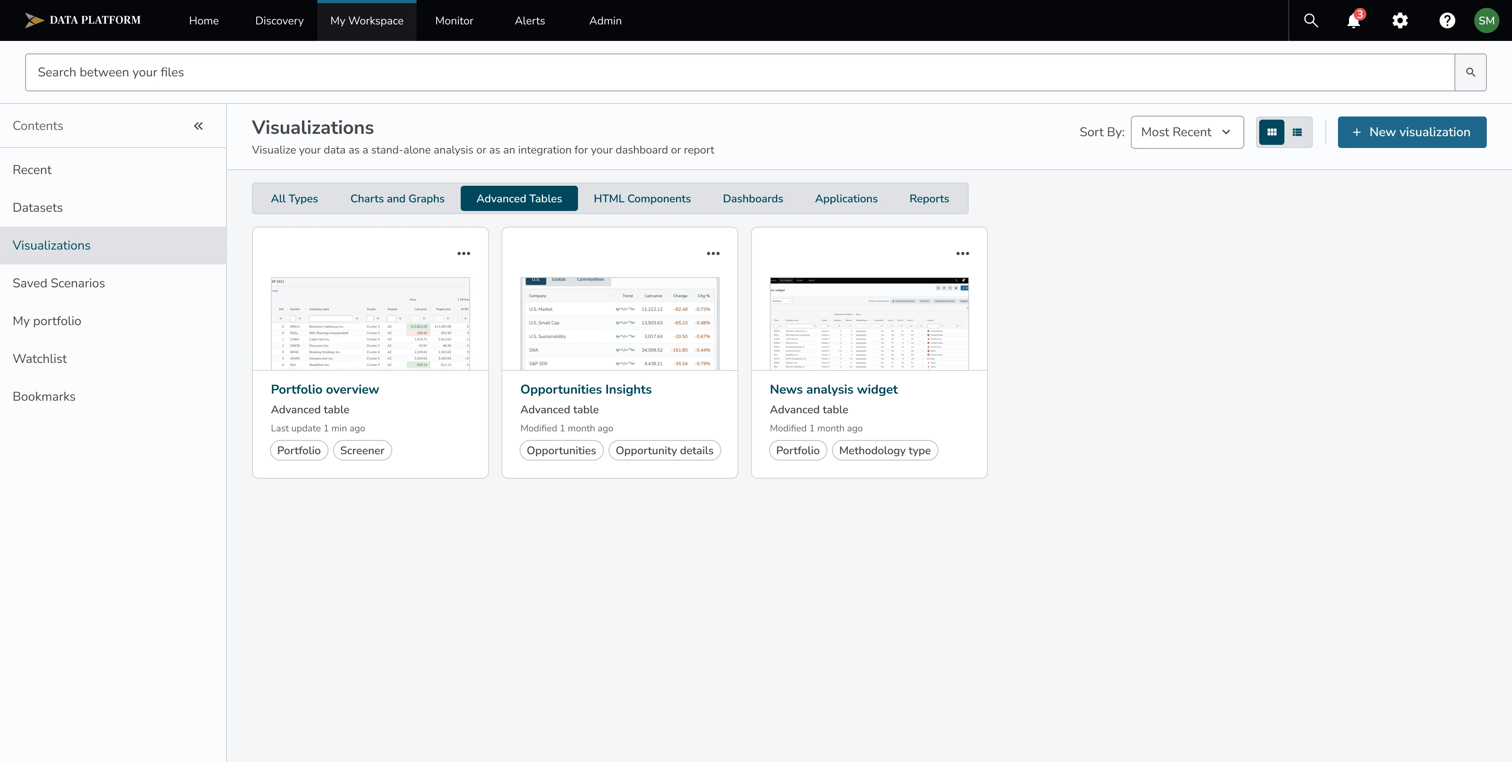1512x762 pixels.
Task: Open Portfolio overview card options menu
Action: pyautogui.click(x=464, y=253)
